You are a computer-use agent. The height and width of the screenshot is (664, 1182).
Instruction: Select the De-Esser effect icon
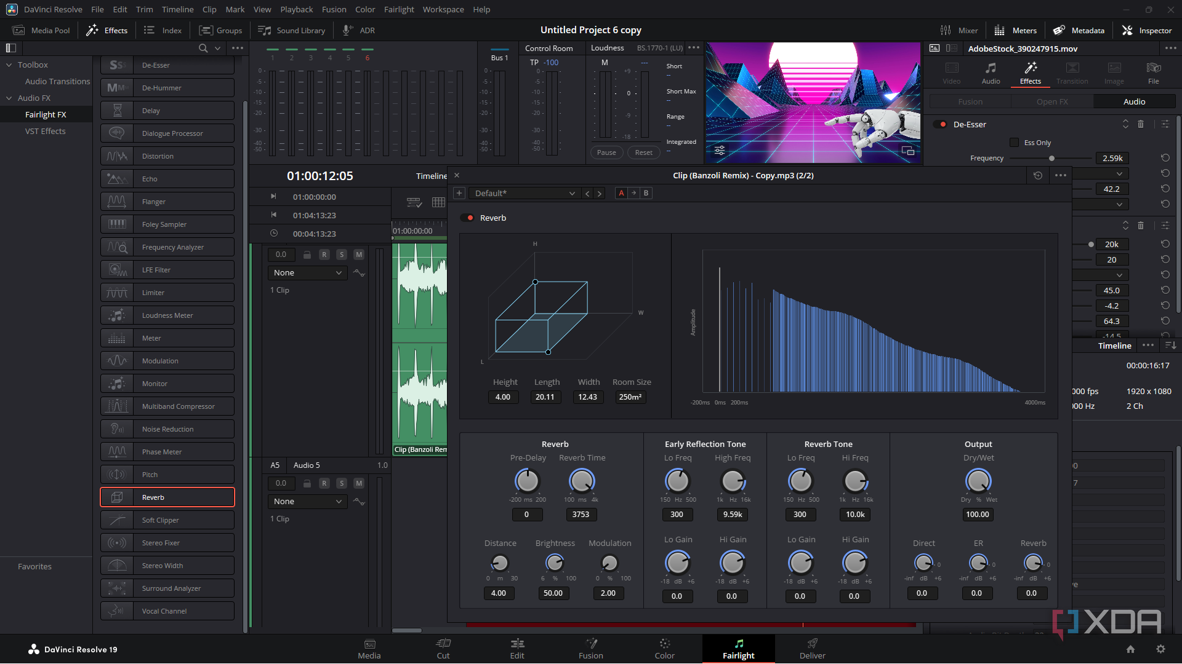click(x=117, y=65)
